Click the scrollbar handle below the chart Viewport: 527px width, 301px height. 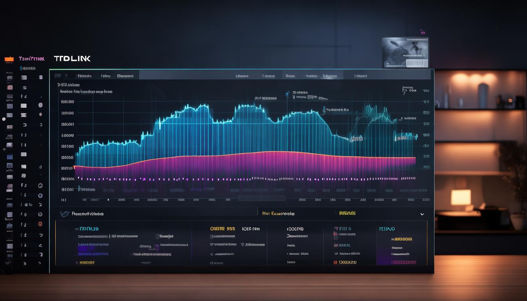coord(262,198)
